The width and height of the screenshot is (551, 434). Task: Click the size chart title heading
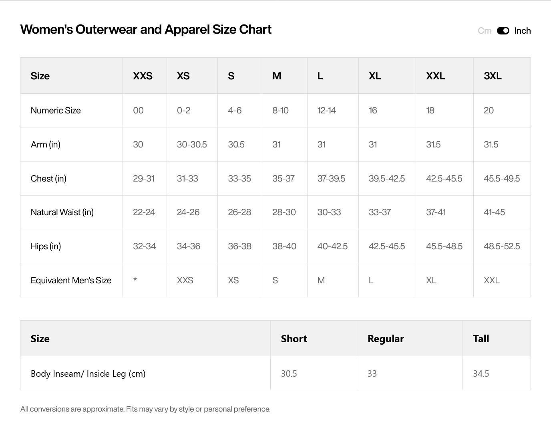click(x=146, y=29)
